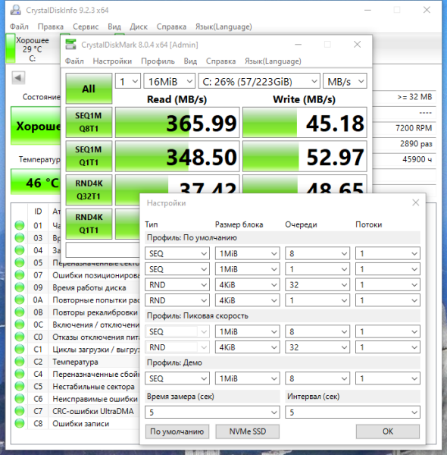Run the SEQ1M Q8T1 benchmark test
The height and width of the screenshot is (455, 447).
point(89,122)
